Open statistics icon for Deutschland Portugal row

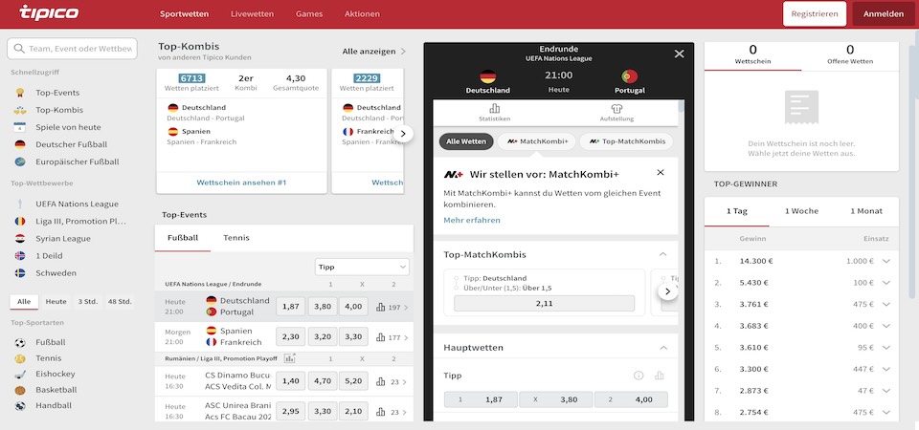click(x=380, y=307)
